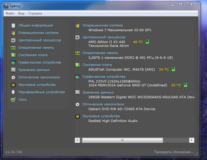
Task: Click Проверить обновления link
Action: (173, 152)
